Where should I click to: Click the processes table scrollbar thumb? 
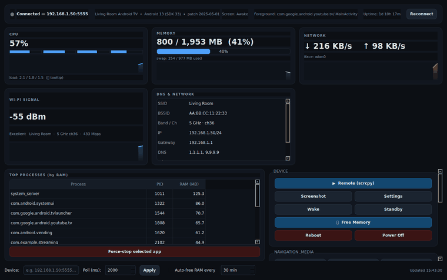click(x=258, y=196)
